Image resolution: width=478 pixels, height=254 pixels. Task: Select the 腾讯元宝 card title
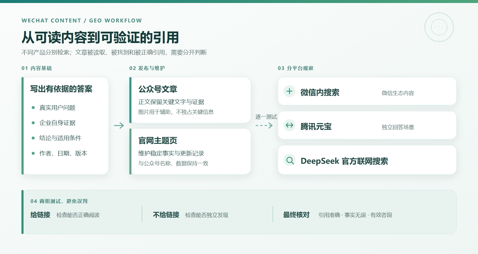click(316, 126)
